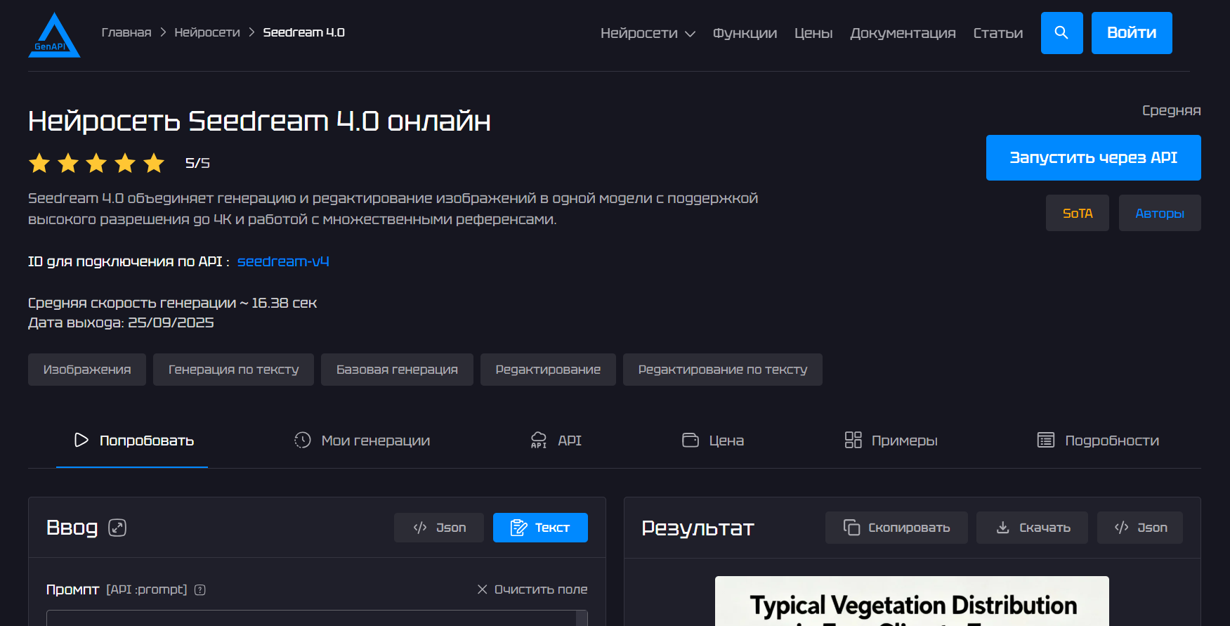The width and height of the screenshot is (1230, 626).
Task: Select the Изображения tag
Action: (x=87, y=370)
